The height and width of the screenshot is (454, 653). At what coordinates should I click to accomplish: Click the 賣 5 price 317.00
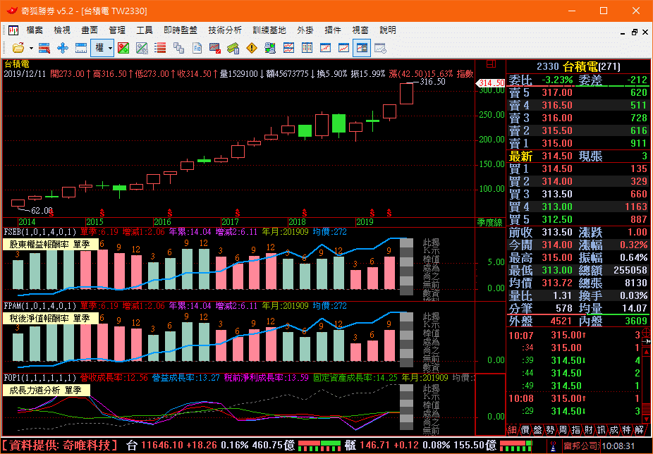click(557, 92)
